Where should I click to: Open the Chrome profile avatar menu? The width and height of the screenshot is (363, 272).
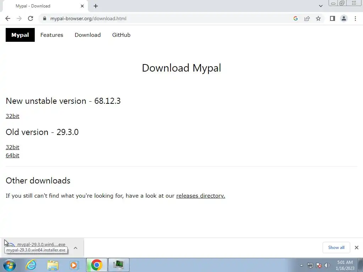[344, 18]
